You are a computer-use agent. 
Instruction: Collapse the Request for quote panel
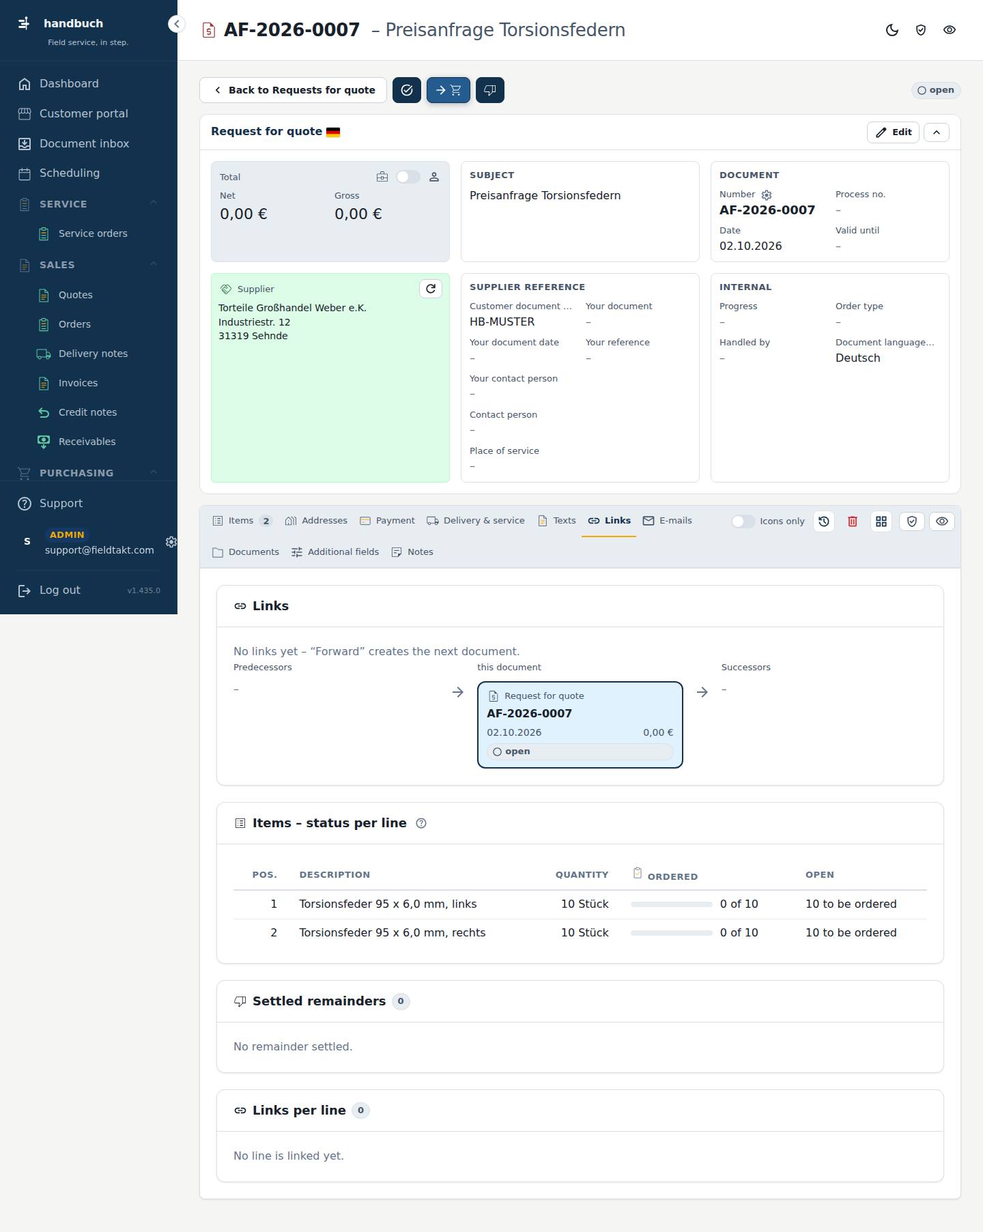(937, 132)
